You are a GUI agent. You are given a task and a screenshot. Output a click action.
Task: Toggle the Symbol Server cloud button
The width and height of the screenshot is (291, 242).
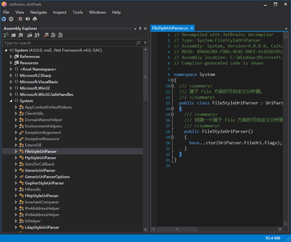(x=35, y=19)
